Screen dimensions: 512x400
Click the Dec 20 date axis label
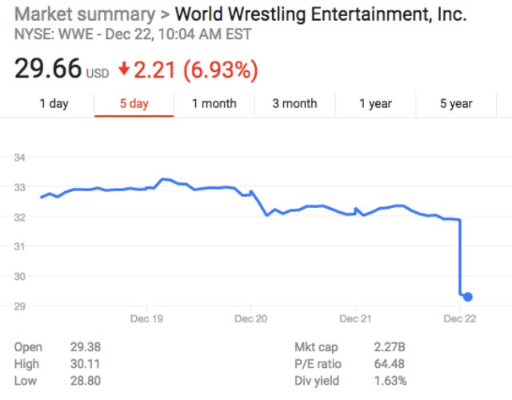pyautogui.click(x=250, y=318)
